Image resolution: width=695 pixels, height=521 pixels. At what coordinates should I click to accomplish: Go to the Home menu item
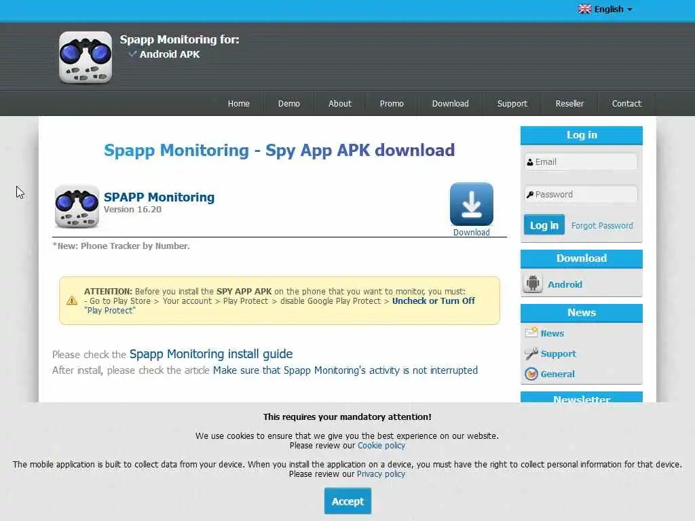coord(238,103)
